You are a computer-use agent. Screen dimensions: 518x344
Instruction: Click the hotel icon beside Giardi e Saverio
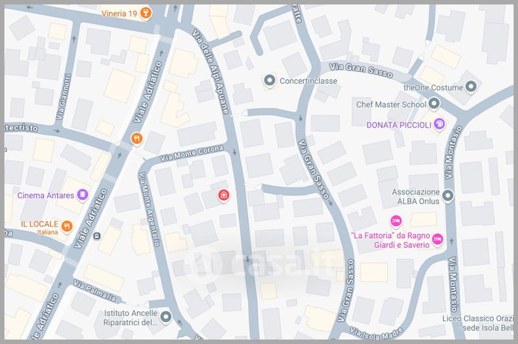(x=437, y=240)
